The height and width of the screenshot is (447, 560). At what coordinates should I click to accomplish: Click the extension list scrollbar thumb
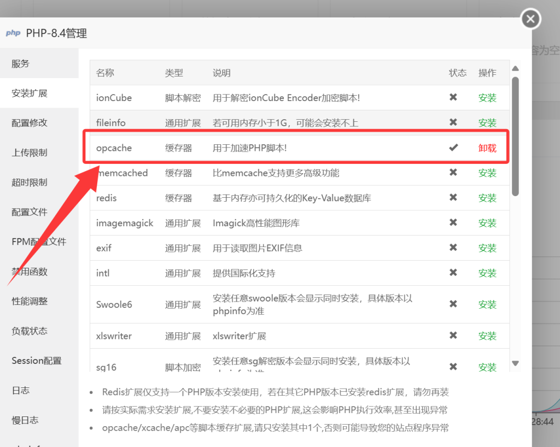point(515,137)
